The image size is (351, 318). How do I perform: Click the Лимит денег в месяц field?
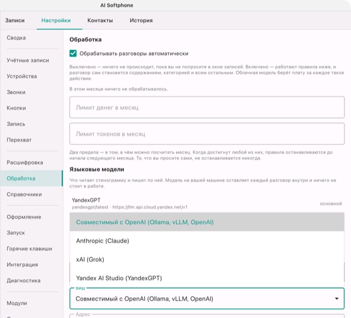[x=207, y=107]
